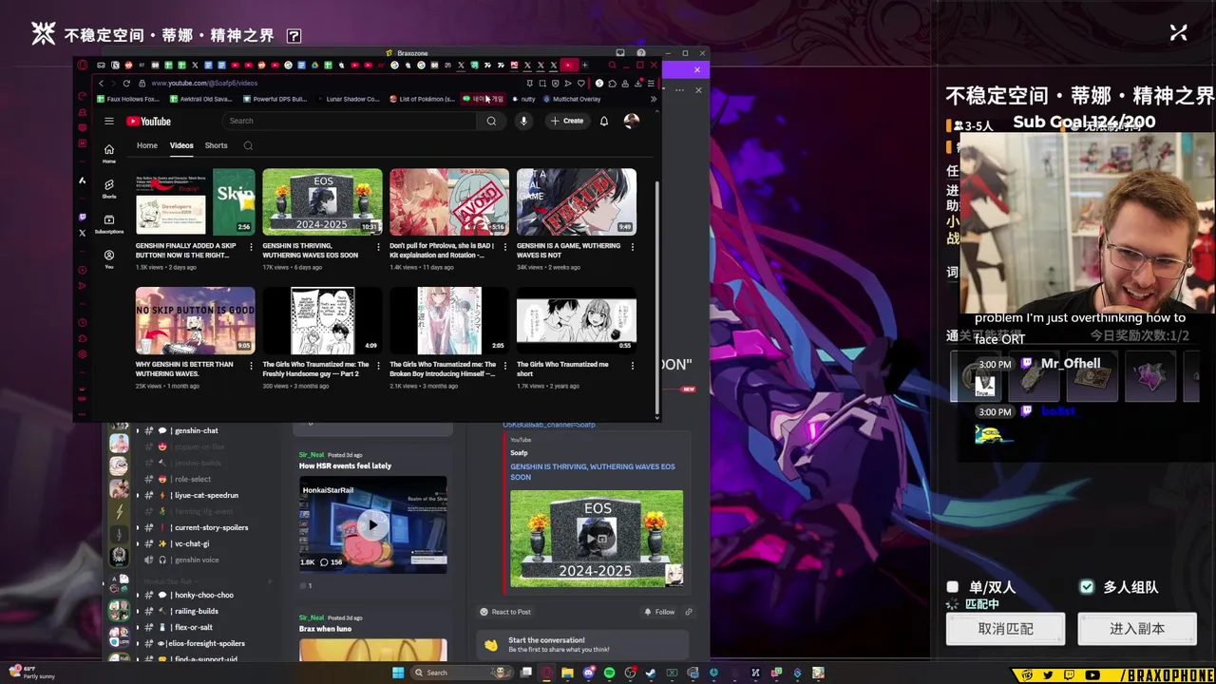1216x684 pixels.
Task: Expand liyue-cat-speedrun channel arrow
Action: pyautogui.click(x=138, y=495)
